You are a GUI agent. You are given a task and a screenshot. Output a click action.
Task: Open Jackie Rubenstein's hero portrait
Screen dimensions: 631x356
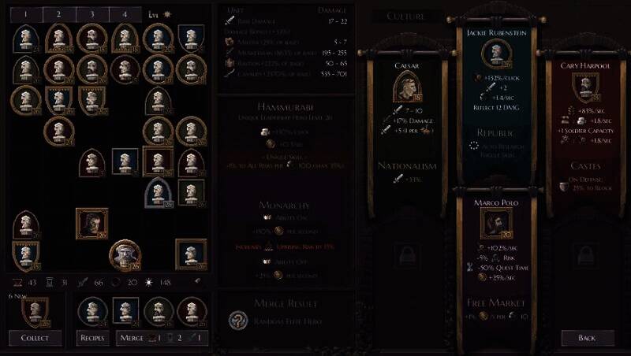(496, 54)
